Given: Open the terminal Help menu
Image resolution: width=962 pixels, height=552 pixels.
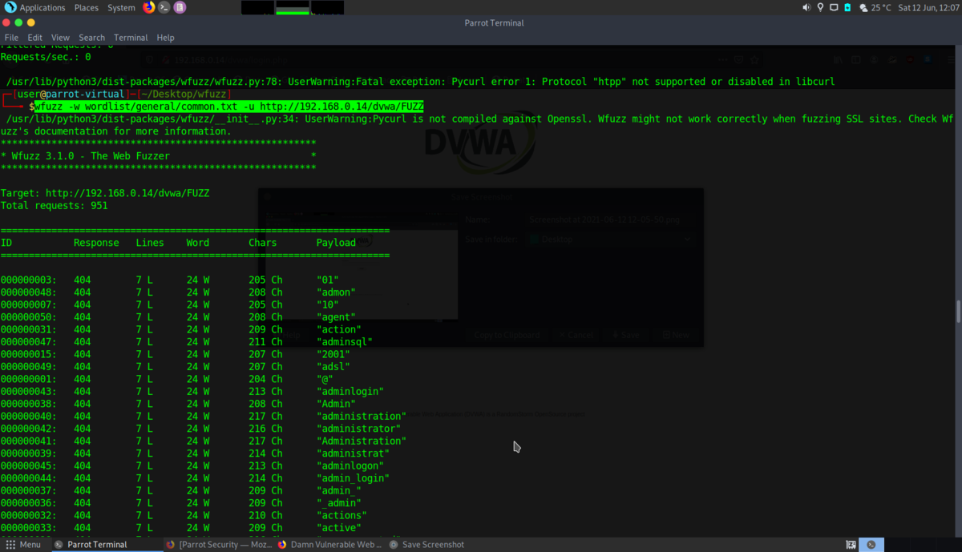Looking at the screenshot, I should point(165,38).
